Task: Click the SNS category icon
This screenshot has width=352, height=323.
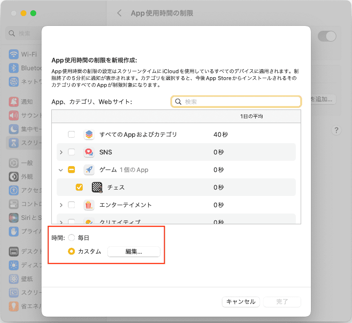Action: [x=88, y=152]
